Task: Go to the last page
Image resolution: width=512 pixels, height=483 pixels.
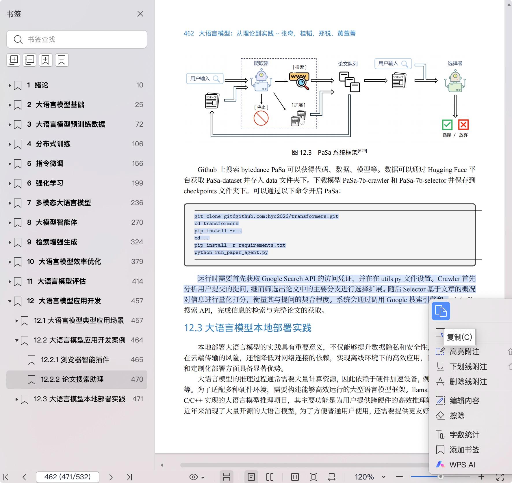Action: coord(129,477)
